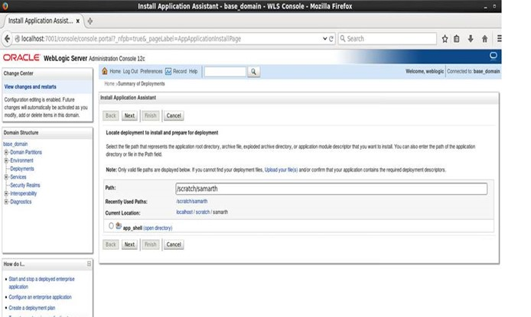Click the bottom Next button
The width and height of the screenshot is (531, 317).
coord(129,244)
